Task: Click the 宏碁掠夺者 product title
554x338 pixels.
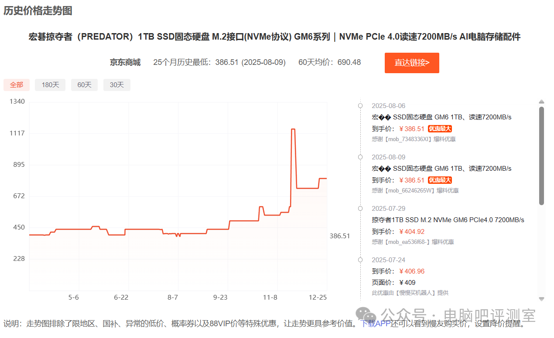Action: click(275, 37)
